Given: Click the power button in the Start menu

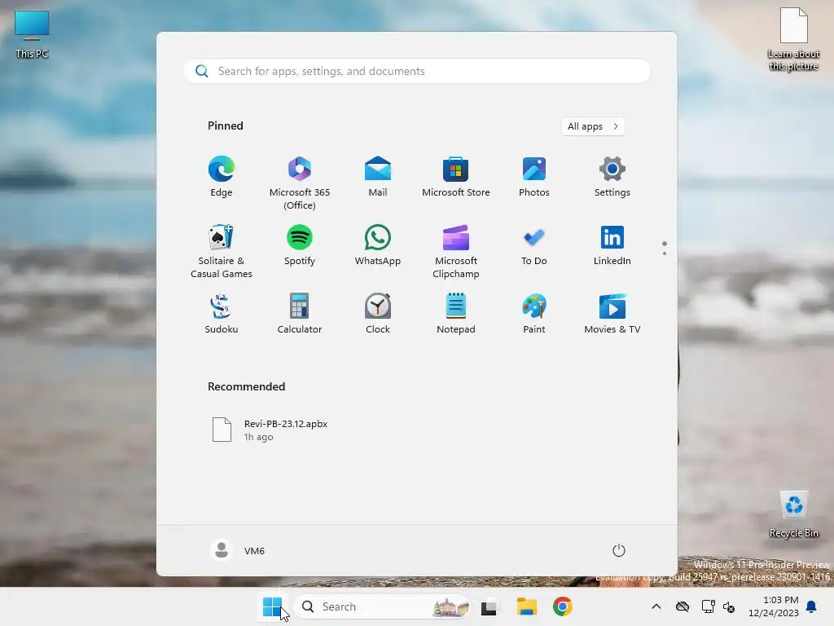Looking at the screenshot, I should [x=619, y=550].
